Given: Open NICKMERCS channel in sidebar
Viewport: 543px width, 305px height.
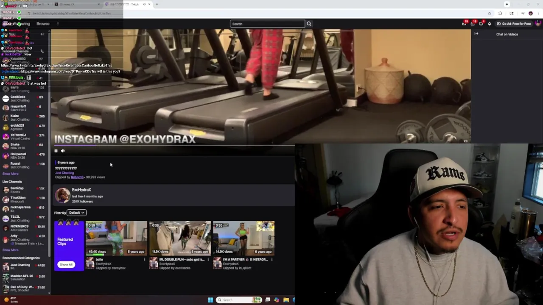Looking at the screenshot, I should coord(24,228).
